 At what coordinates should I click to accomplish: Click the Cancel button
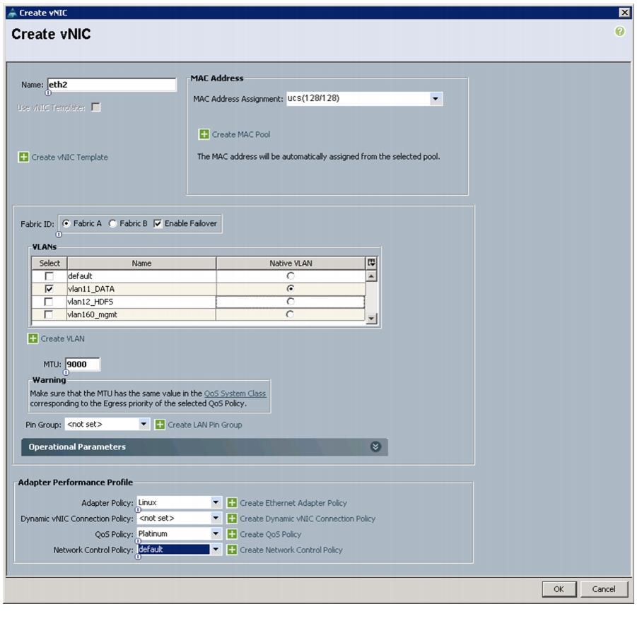pos(603,589)
